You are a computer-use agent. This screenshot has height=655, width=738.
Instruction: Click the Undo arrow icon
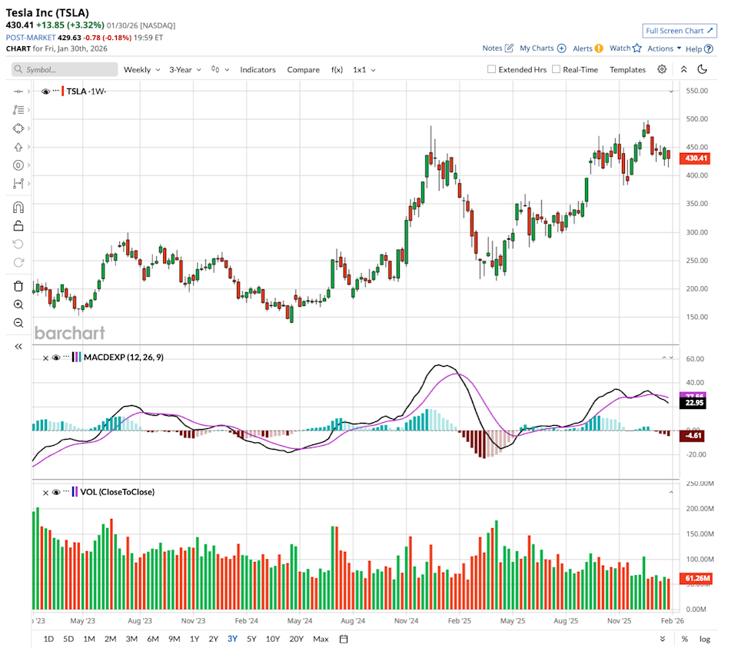[18, 244]
